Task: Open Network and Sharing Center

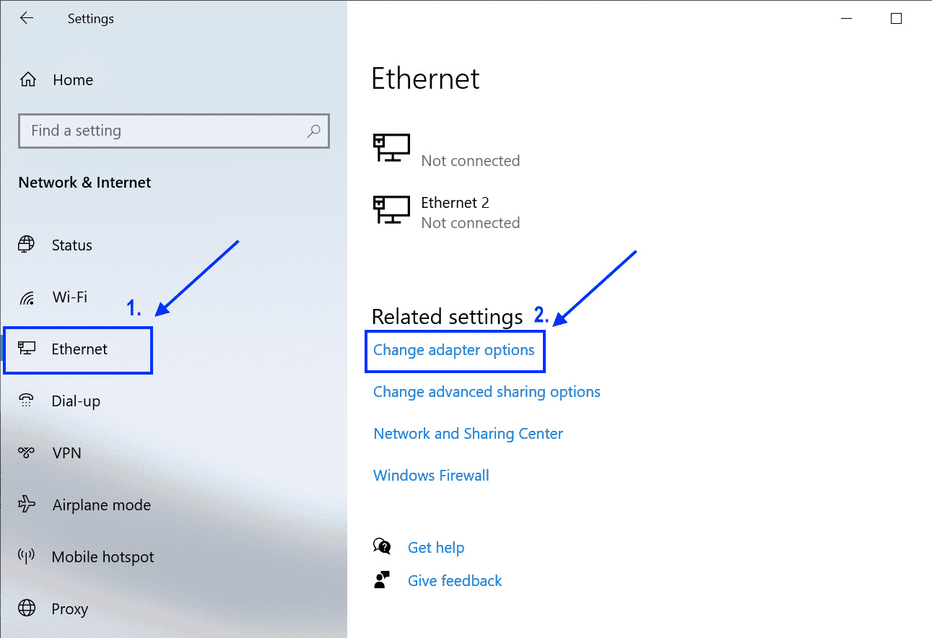Action: 468,434
